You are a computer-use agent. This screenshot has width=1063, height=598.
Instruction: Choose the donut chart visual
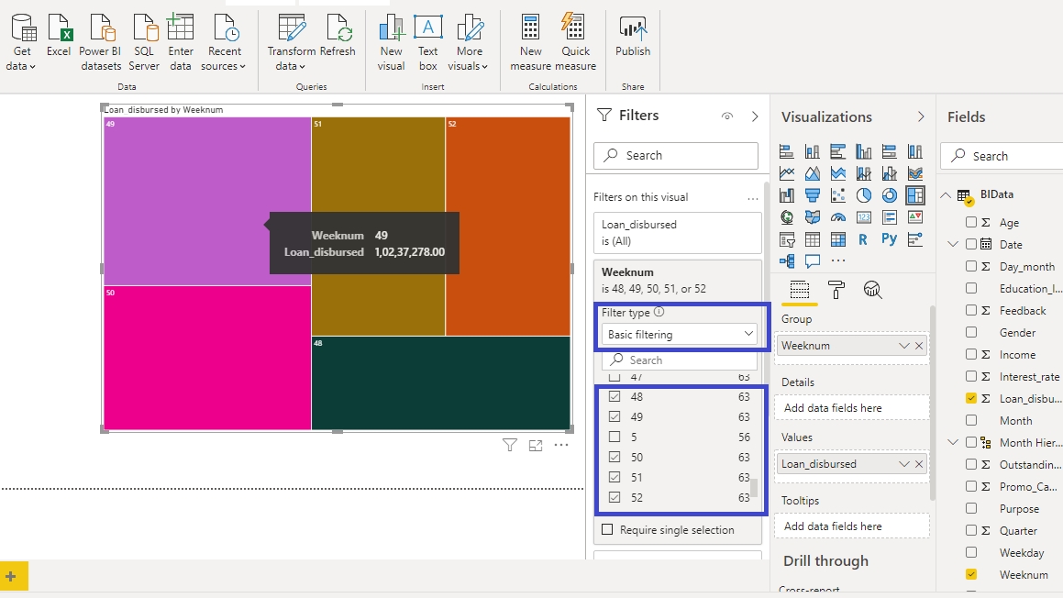tap(889, 194)
